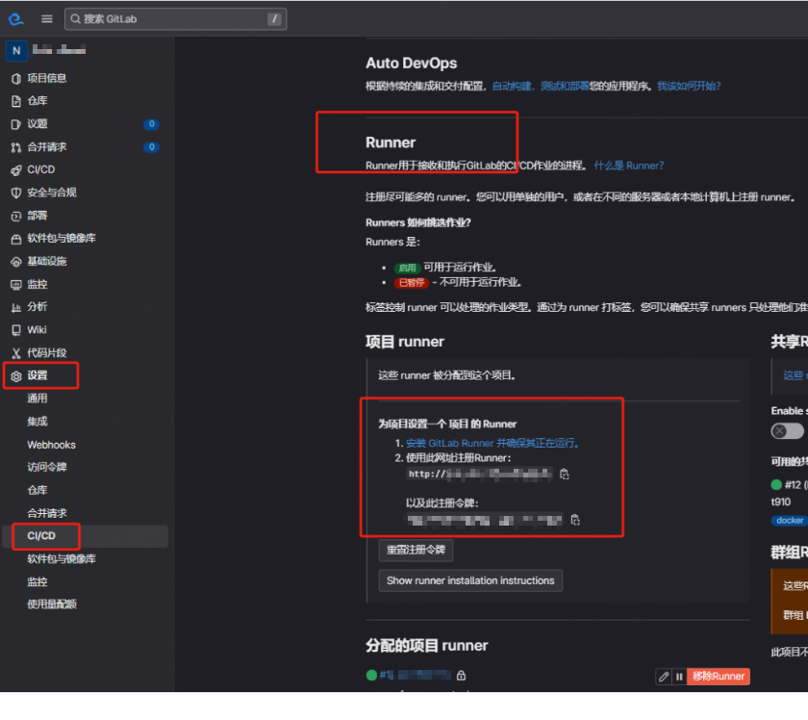808x720 pixels.
Task: Pause the assigned project runner
Action: coord(679,677)
